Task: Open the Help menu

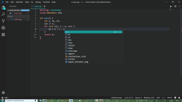Action: 53,2
